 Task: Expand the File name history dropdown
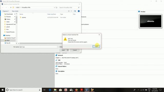coord(57,47)
